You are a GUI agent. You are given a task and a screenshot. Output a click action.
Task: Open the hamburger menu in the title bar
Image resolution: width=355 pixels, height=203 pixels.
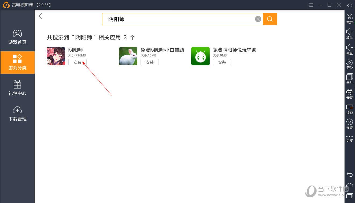pyautogui.click(x=311, y=5)
